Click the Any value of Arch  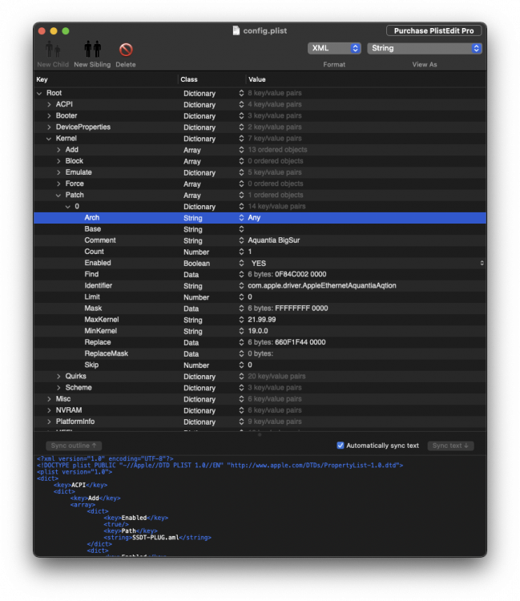pos(254,218)
